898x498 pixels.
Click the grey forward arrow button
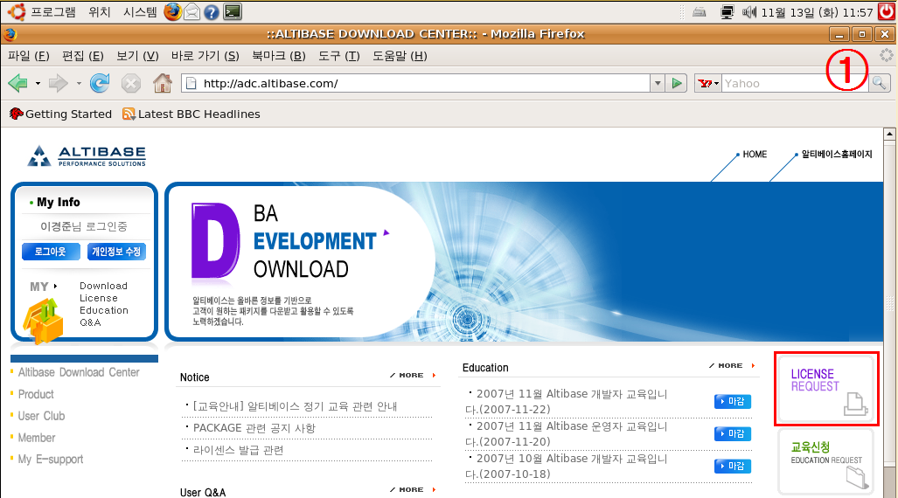click(x=58, y=84)
